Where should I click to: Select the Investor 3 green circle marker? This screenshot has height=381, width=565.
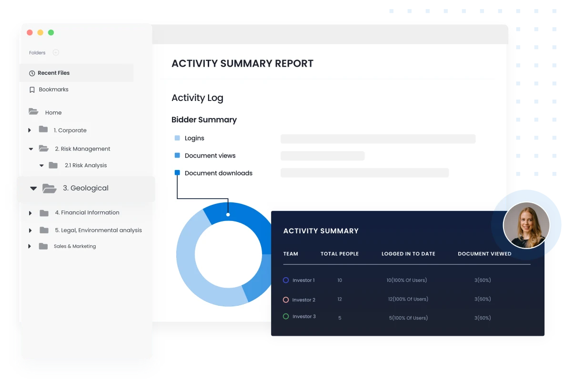[286, 316]
